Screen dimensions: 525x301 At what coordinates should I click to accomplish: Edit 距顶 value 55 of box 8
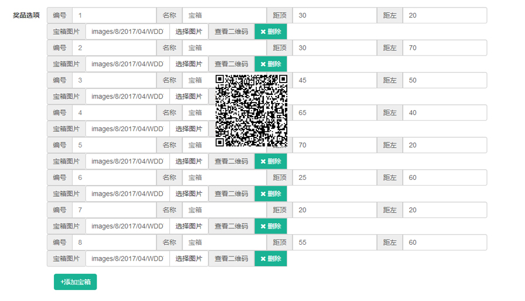point(334,242)
